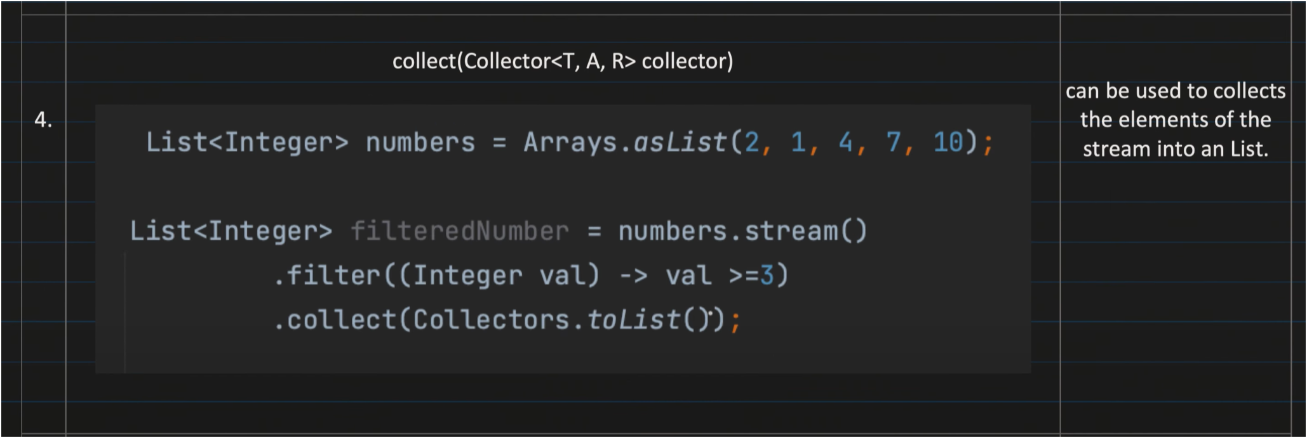
Task: Click the row number 4 cell
Action: (43, 119)
